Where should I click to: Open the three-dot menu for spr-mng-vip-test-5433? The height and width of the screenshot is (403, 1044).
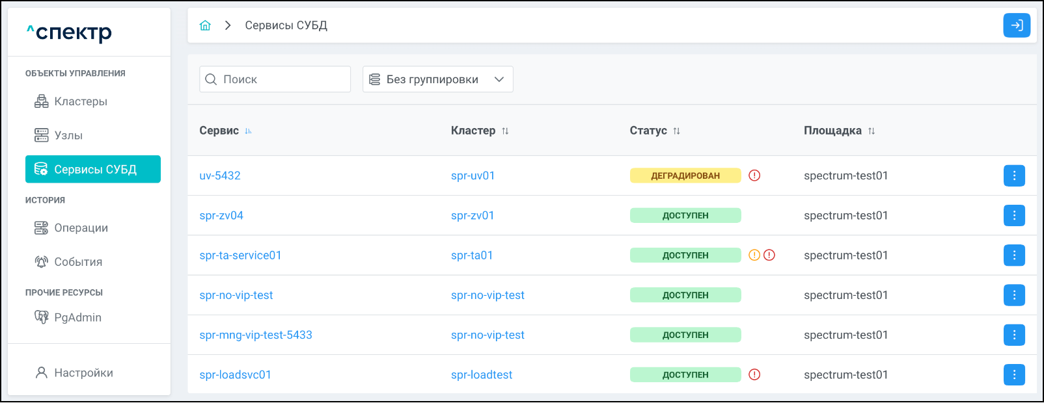point(1013,335)
